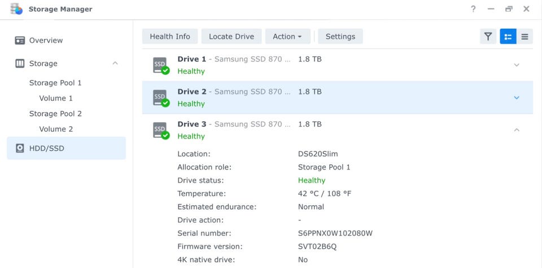Image resolution: width=542 pixels, height=268 pixels.
Task: Click the Drive 2 SSD icon
Action: click(x=161, y=98)
